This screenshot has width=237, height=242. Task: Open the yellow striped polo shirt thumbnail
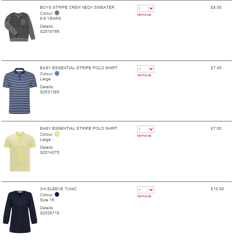20,151
